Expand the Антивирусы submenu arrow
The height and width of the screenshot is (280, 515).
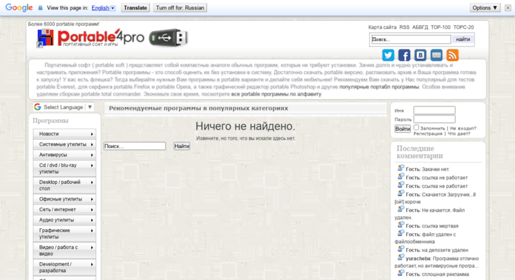click(x=92, y=155)
